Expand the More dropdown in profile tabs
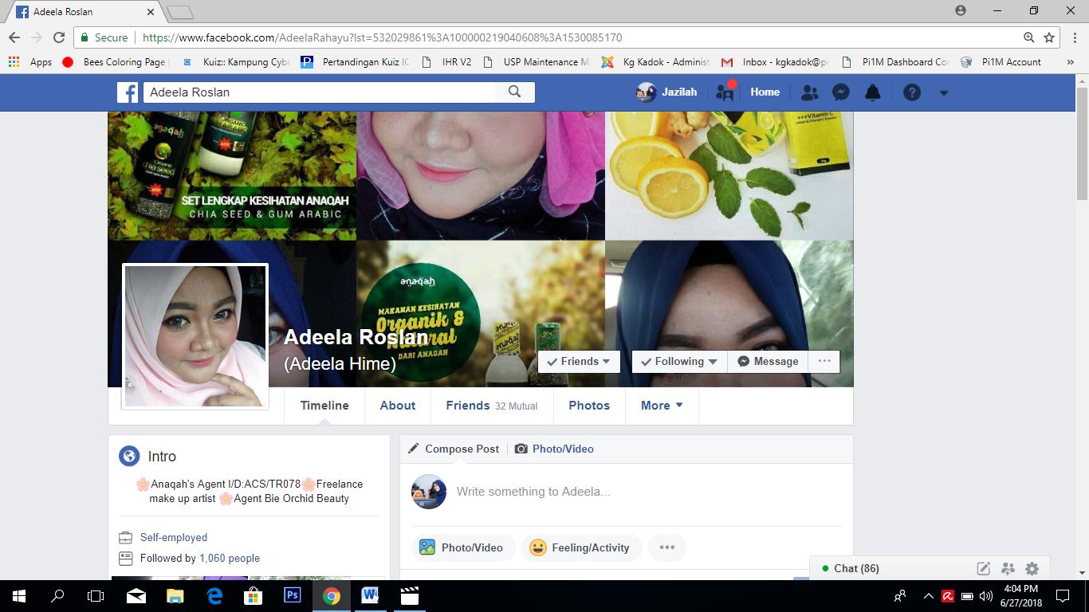This screenshot has width=1089, height=612. pyautogui.click(x=662, y=406)
